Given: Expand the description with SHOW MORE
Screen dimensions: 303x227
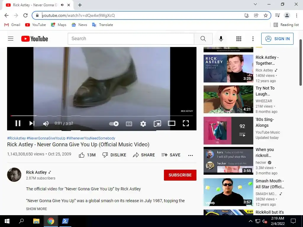Looking at the screenshot, I should pos(36,209).
